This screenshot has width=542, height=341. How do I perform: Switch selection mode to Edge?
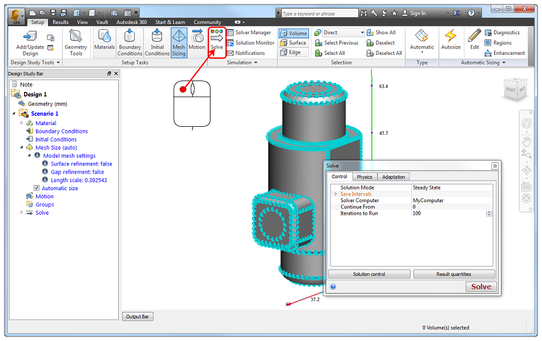[290, 53]
